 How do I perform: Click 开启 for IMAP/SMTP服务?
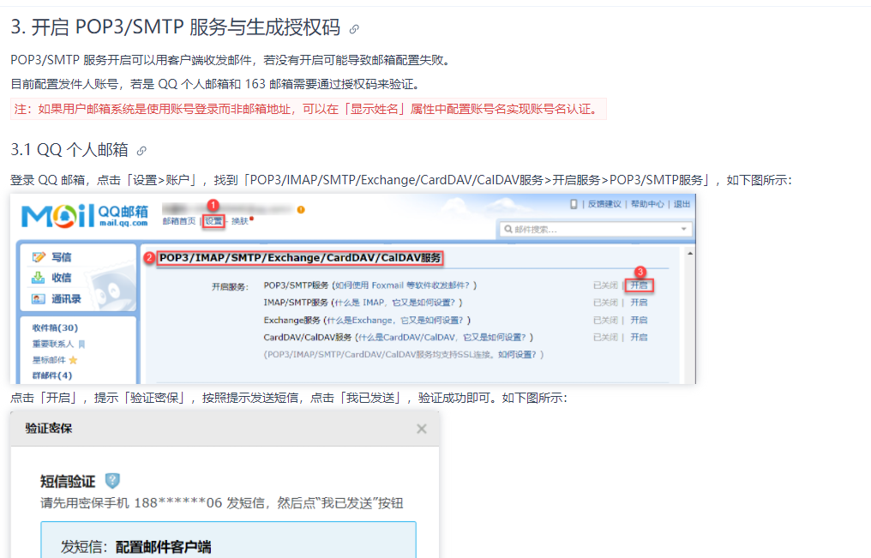(639, 303)
